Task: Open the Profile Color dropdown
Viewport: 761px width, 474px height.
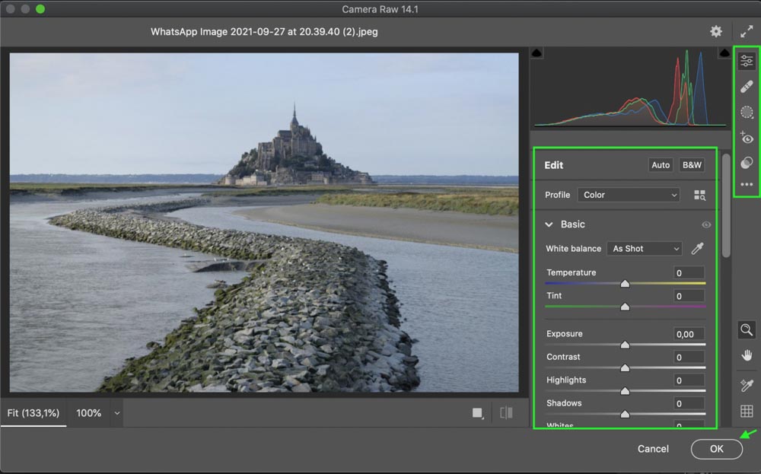Action: click(628, 195)
